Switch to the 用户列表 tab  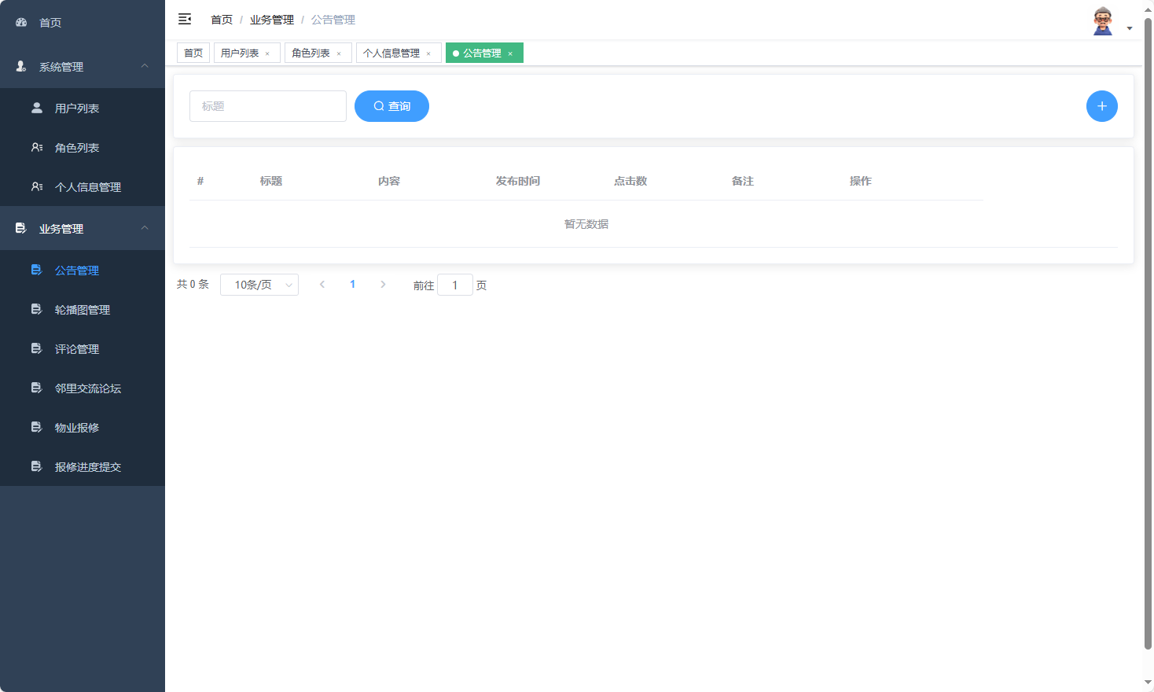point(241,52)
